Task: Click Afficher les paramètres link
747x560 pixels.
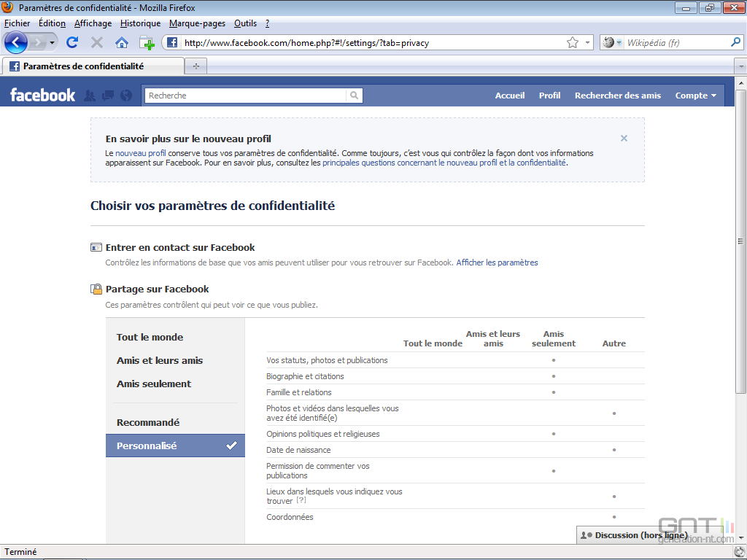Action: point(497,262)
